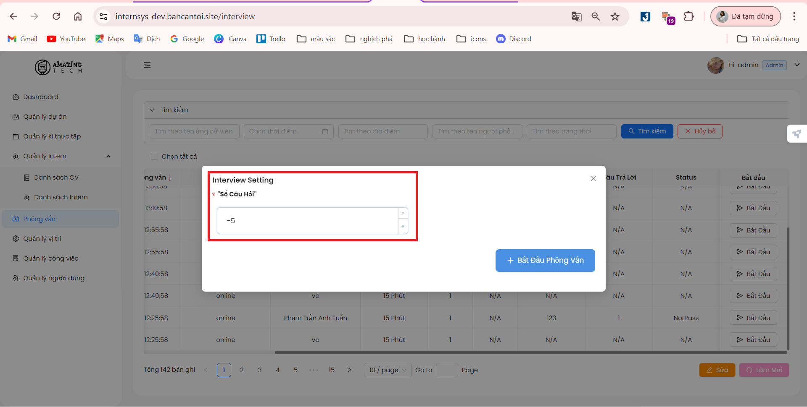Decrease question count with down arrow
Screen dimensions: 807x407
coord(403,227)
